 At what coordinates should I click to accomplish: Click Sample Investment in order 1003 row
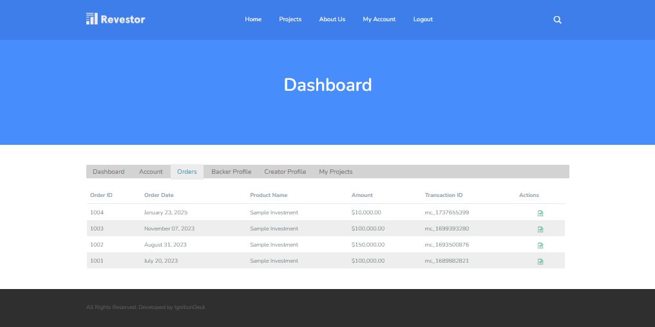pyautogui.click(x=274, y=229)
